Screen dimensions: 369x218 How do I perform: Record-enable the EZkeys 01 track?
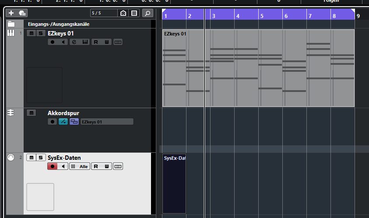coord(53,42)
